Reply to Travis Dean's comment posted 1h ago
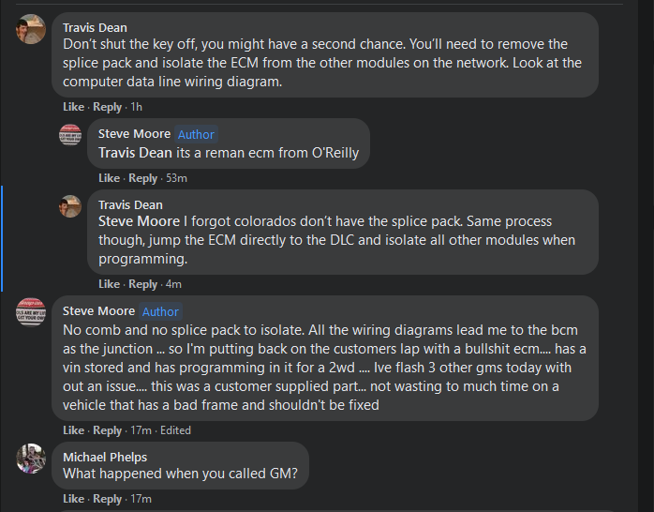The height and width of the screenshot is (512, 654). click(108, 107)
